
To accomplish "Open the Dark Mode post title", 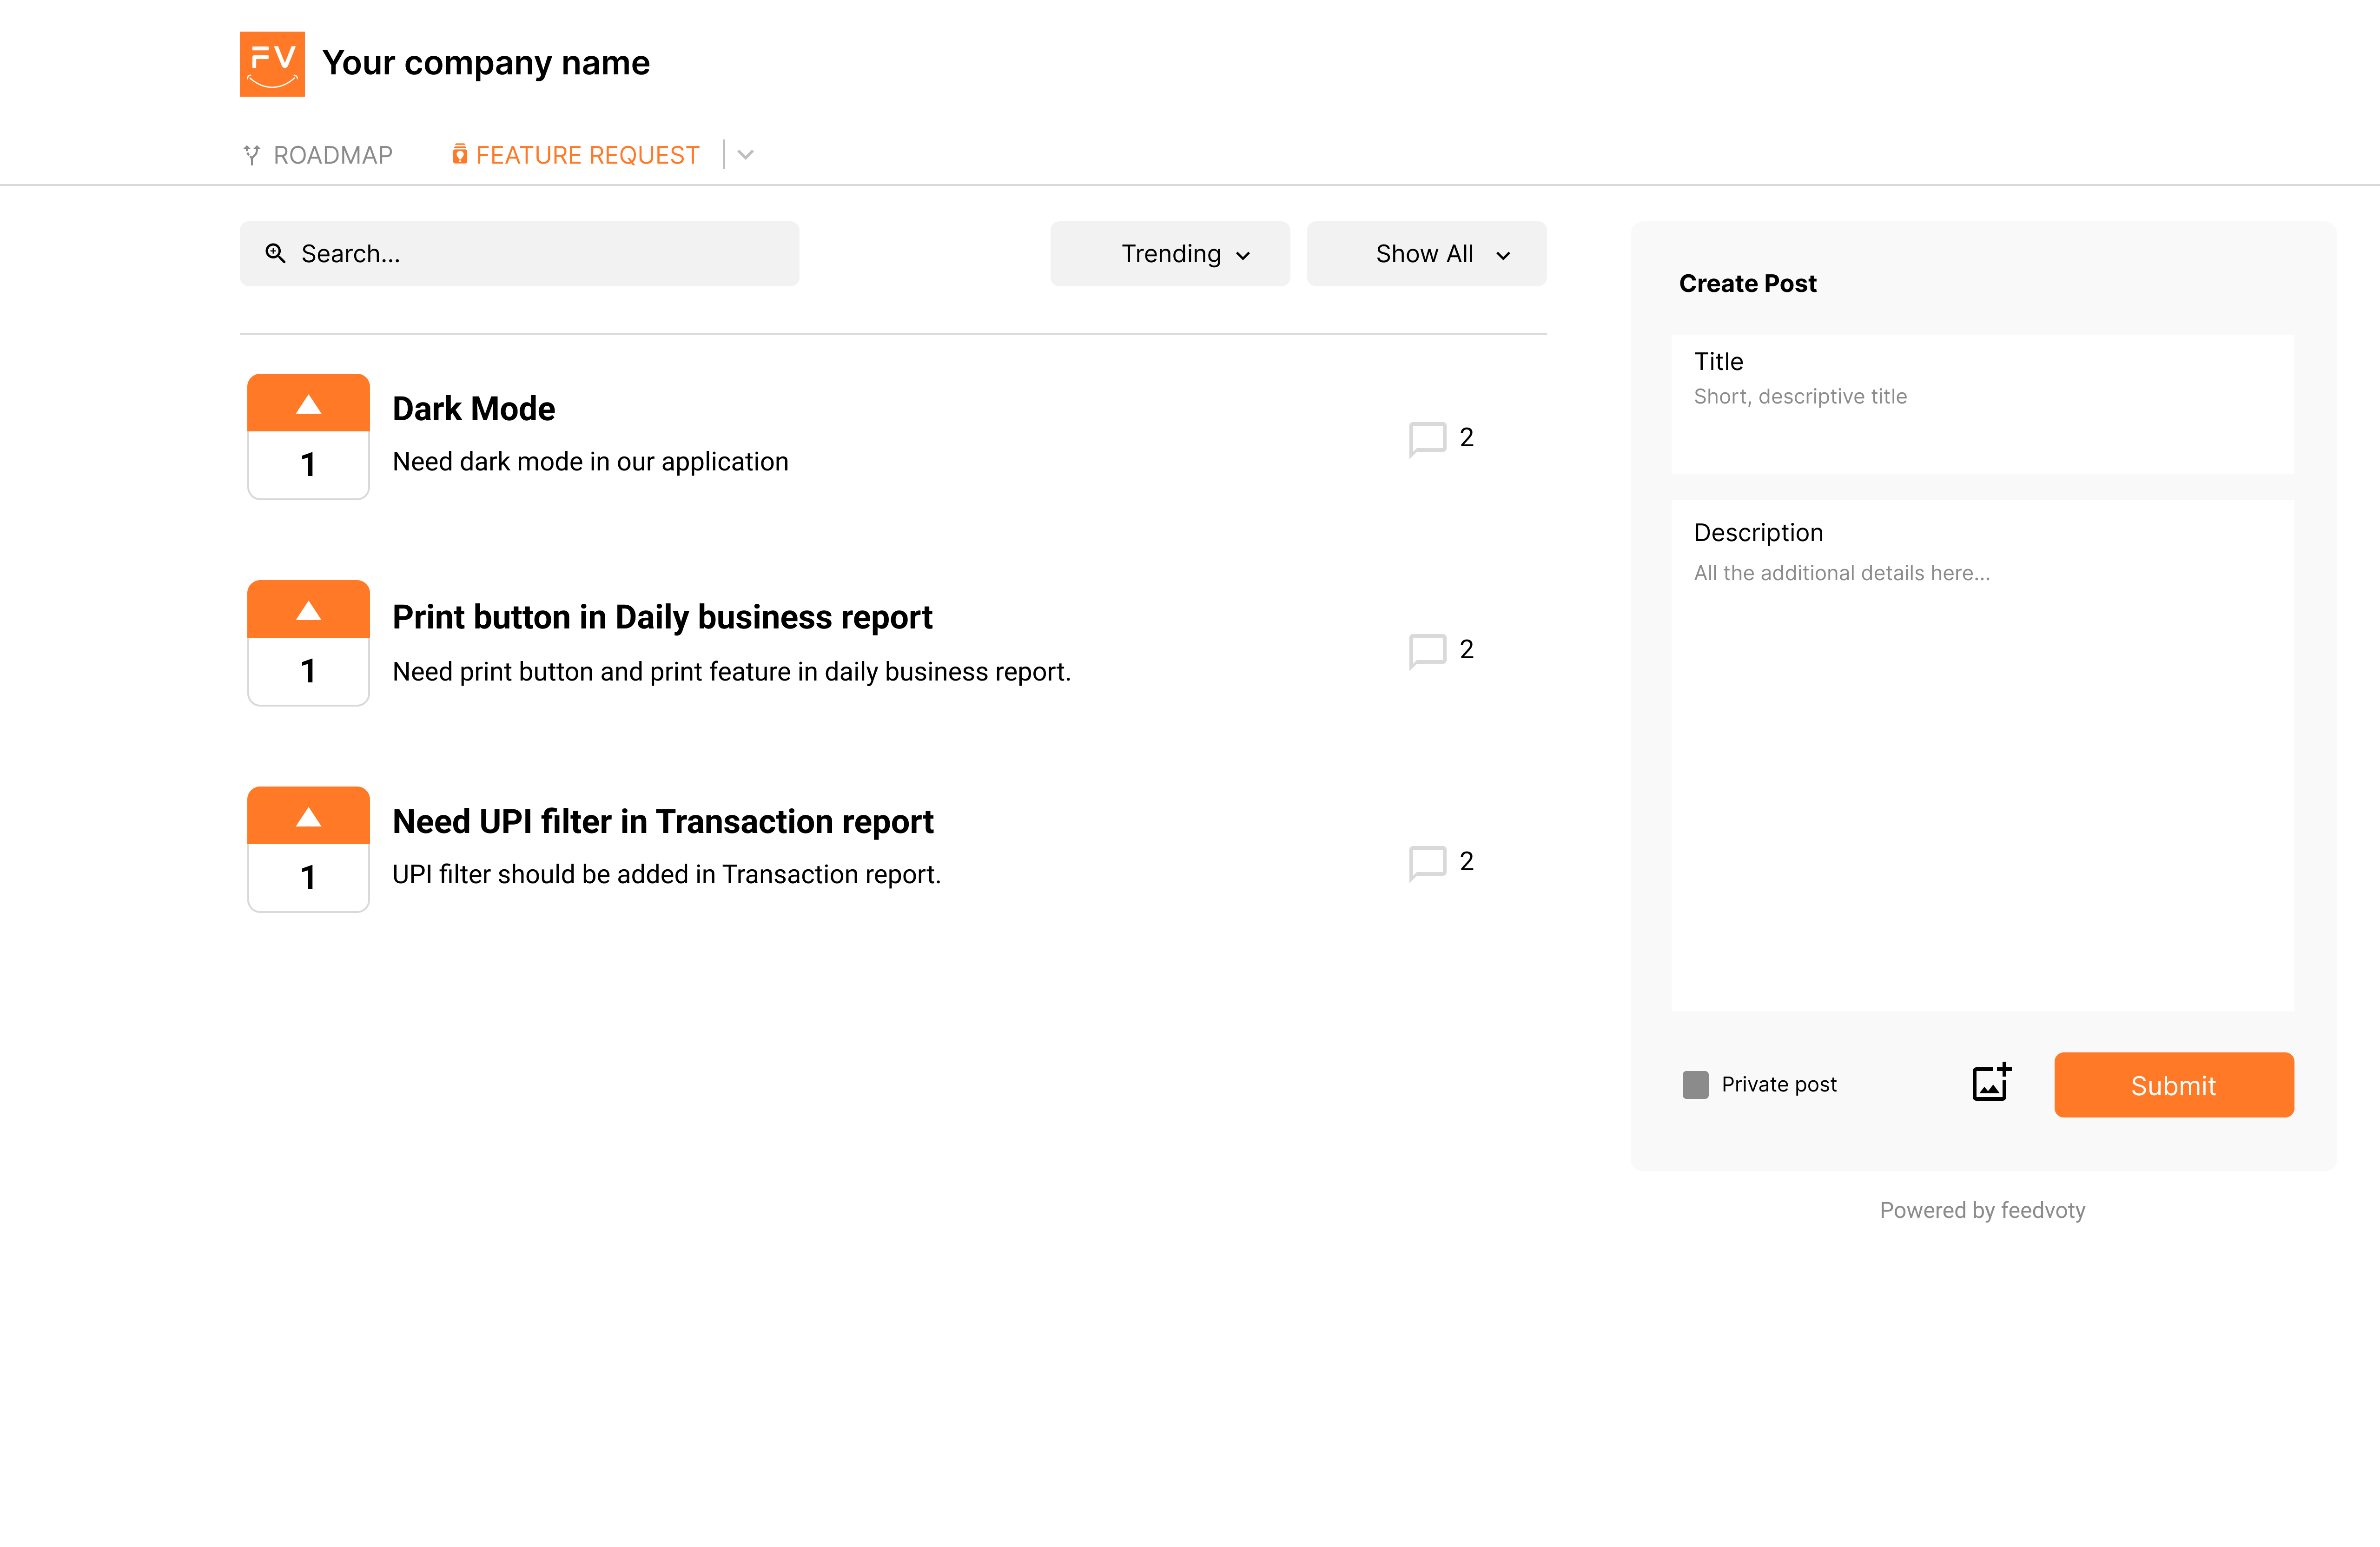I will coord(473,408).
